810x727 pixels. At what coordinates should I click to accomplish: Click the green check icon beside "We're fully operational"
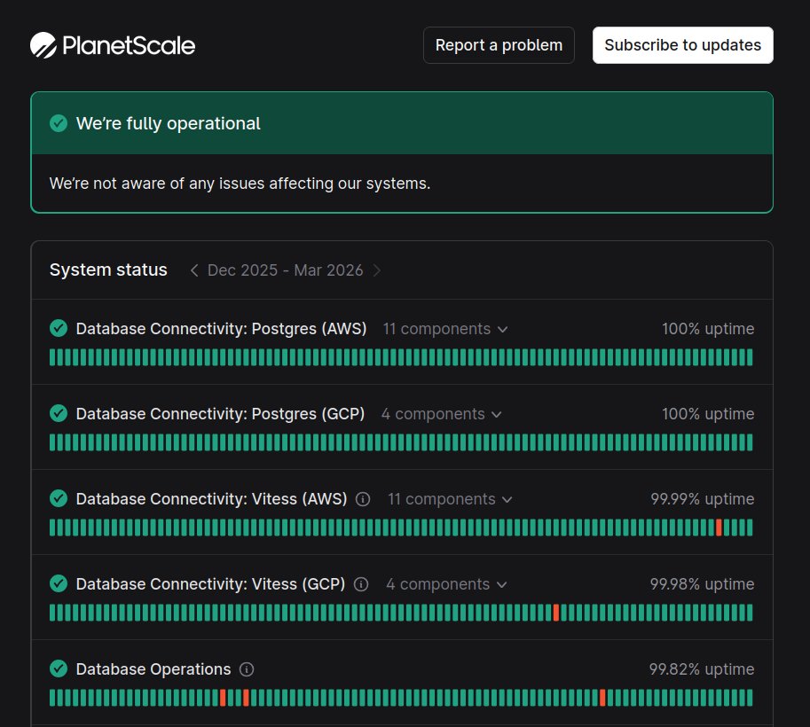click(59, 123)
